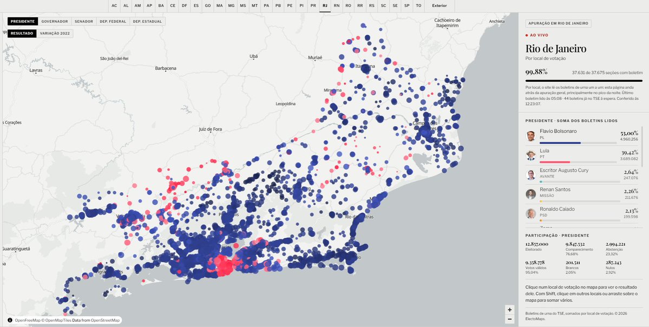Click Flavio Bolsonaro's candidate photo
649x327 pixels.
point(530,136)
